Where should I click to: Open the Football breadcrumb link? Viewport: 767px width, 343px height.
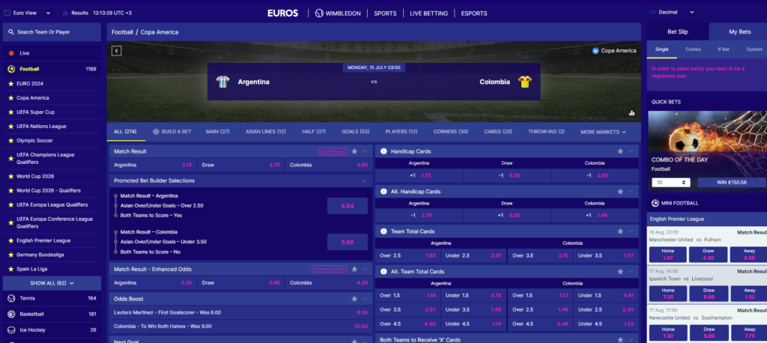click(122, 32)
